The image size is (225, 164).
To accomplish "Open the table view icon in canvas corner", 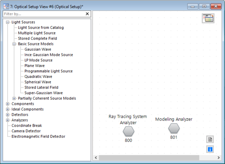I will [x=208, y=18].
